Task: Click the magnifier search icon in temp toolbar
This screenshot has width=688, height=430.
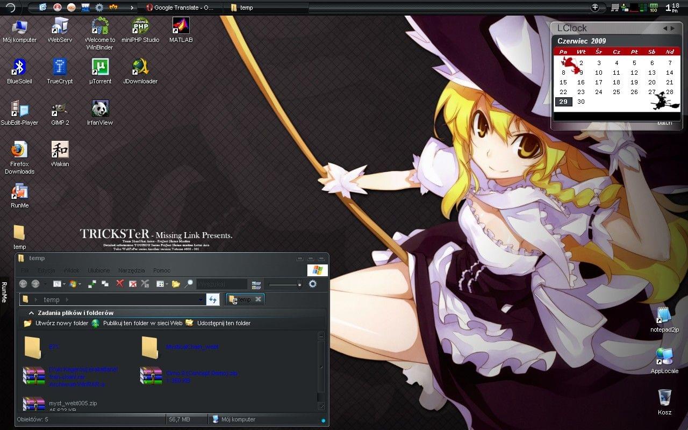Action: (188, 284)
